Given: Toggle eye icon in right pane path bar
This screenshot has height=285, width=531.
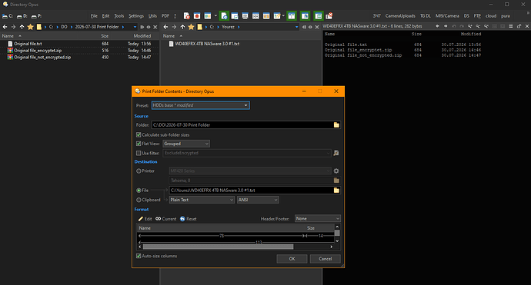Looking at the screenshot, I should tap(310, 27).
